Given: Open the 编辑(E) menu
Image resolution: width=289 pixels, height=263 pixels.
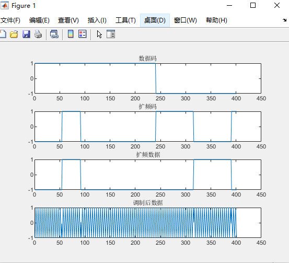Looking at the screenshot, I should (x=39, y=20).
